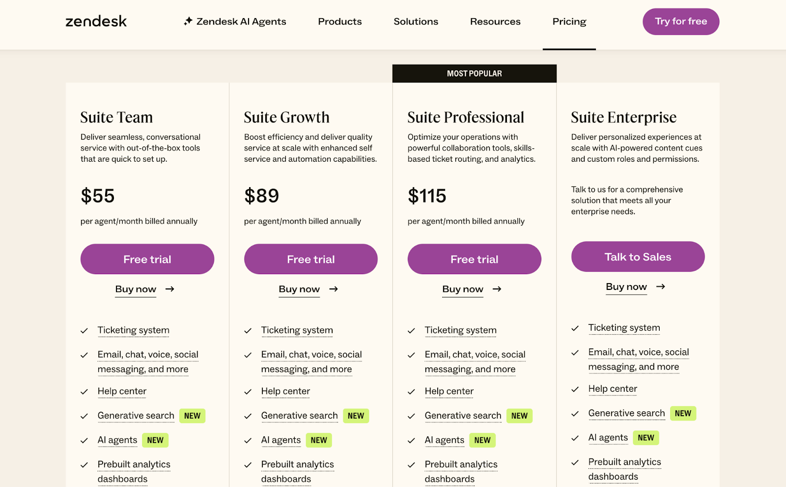Follow the Suite Growth Buy now link

tap(299, 289)
